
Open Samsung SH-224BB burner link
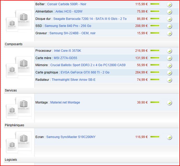click(x=72, y=33)
